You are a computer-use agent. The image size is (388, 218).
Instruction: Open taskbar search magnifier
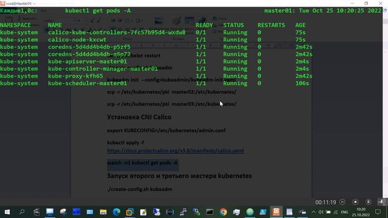point(22,212)
